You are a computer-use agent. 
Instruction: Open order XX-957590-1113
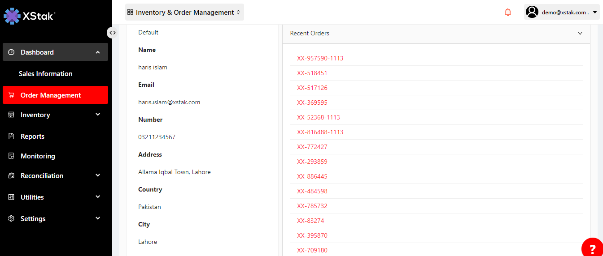coord(320,58)
